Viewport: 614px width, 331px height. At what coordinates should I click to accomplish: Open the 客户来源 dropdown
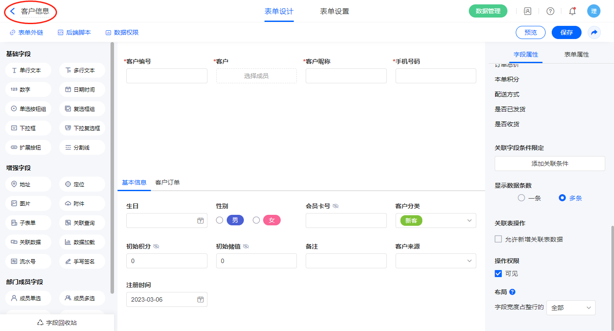click(469, 261)
